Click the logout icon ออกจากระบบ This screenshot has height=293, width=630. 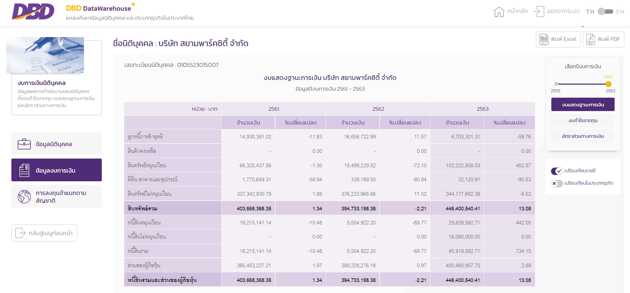(x=539, y=11)
